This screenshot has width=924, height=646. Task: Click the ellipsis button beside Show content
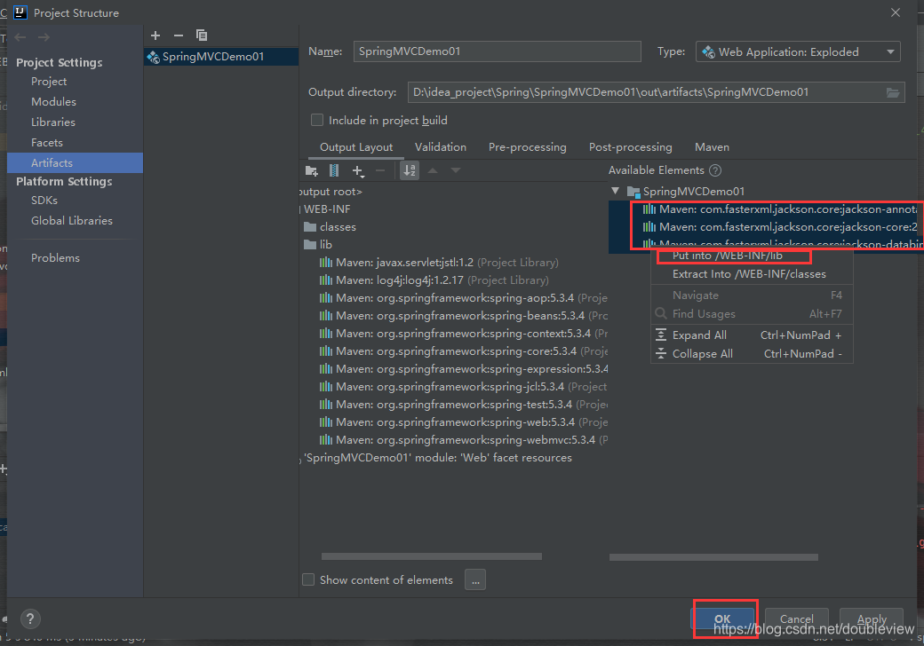coord(475,579)
